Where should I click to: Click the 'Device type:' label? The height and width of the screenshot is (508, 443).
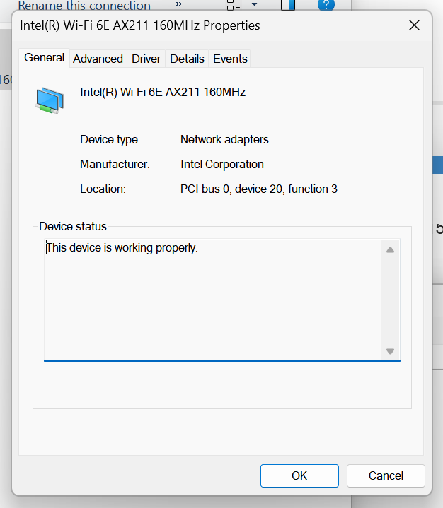[x=110, y=140]
